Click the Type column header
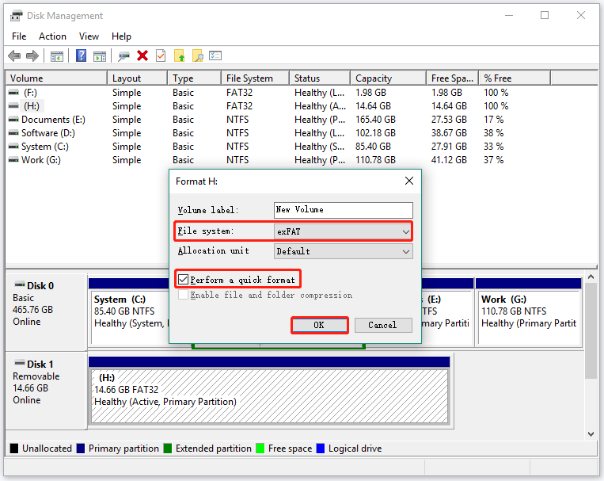 point(195,78)
